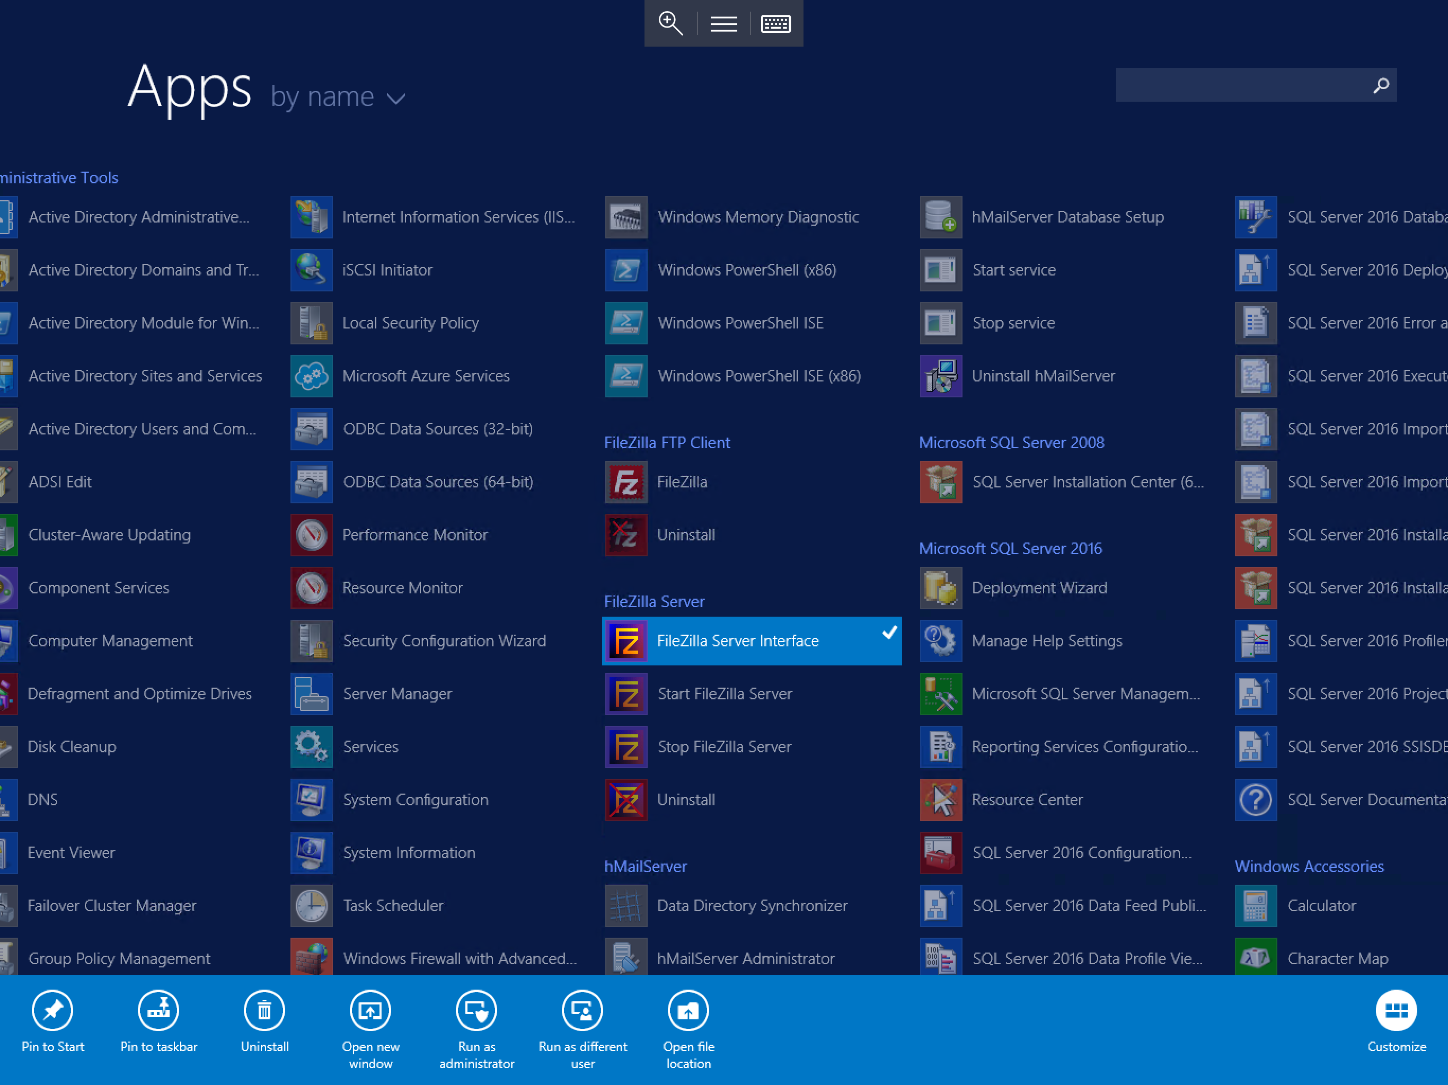Open the FileZilla client app icon

pos(626,482)
